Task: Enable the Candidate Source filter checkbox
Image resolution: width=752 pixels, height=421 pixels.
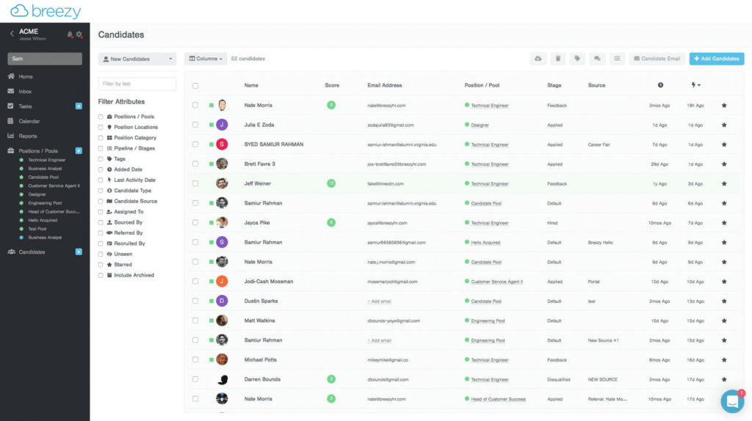Action: [x=101, y=201]
